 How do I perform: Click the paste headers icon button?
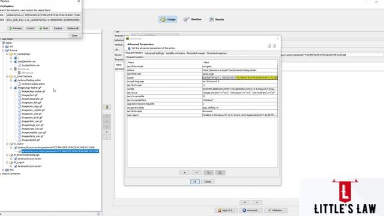[220, 173]
